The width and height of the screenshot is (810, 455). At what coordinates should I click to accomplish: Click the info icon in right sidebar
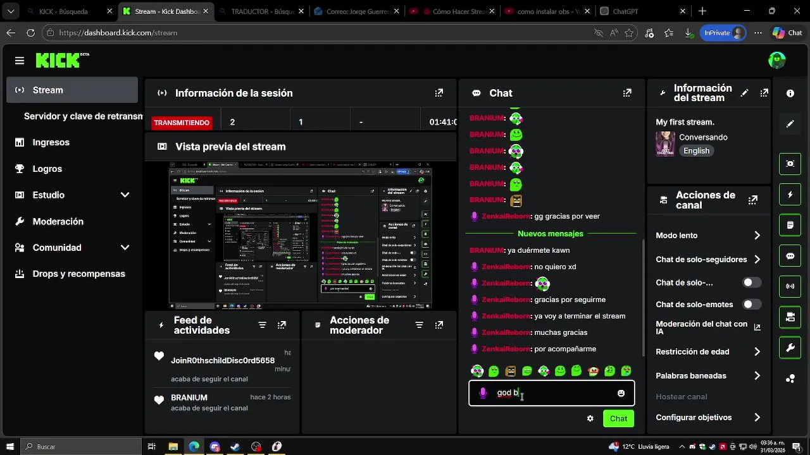coord(790,93)
